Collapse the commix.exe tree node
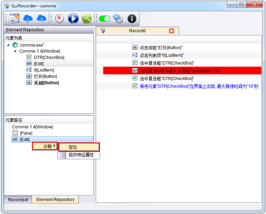 click(8, 45)
